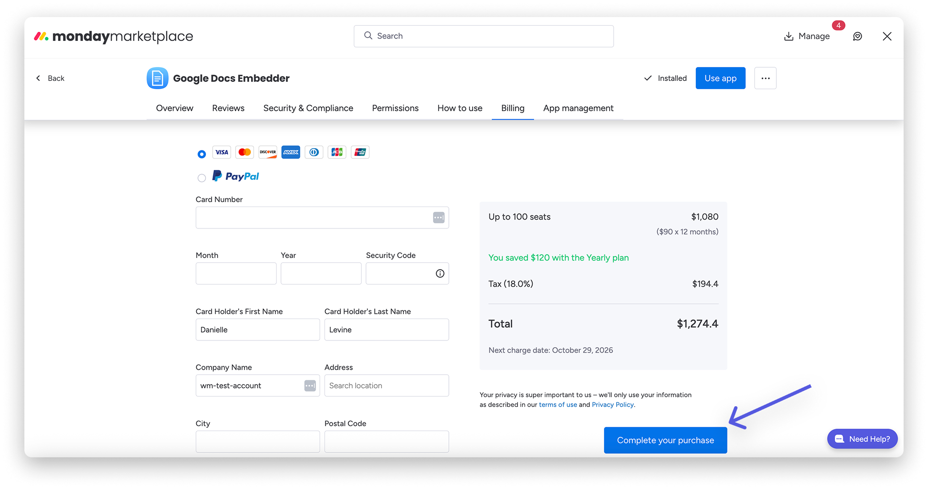Open the Need Help? chat button
Screen dimensions: 928x489
pyautogui.click(x=862, y=439)
